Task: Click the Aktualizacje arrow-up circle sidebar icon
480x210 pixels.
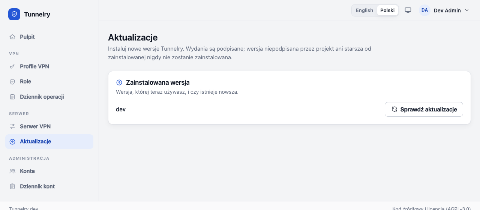Action: coord(12,141)
